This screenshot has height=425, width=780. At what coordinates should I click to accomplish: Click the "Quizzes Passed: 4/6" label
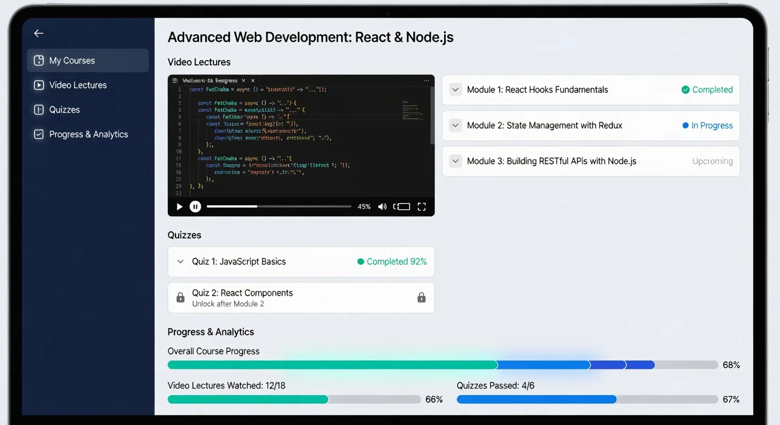495,386
